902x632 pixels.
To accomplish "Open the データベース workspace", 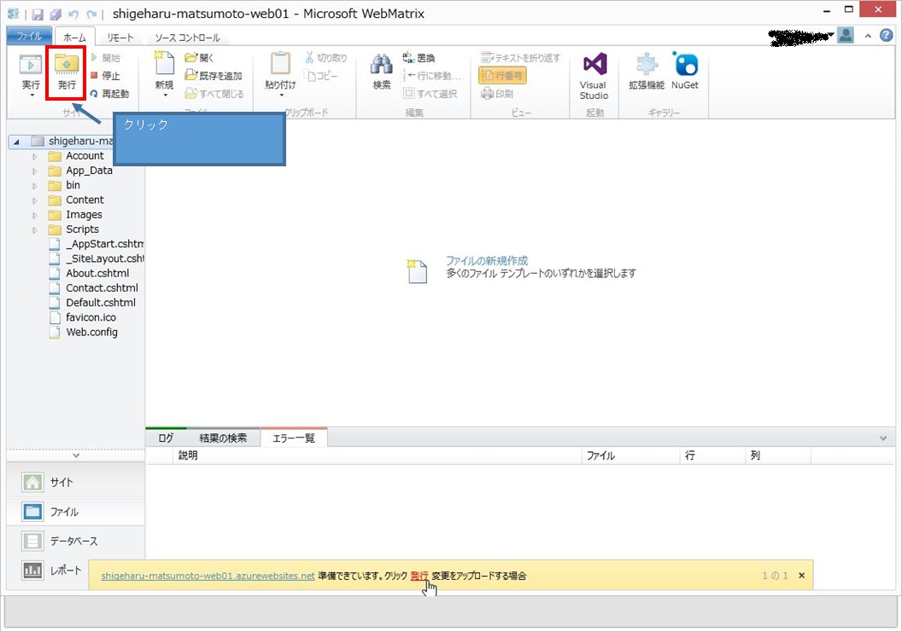I will click(x=76, y=541).
